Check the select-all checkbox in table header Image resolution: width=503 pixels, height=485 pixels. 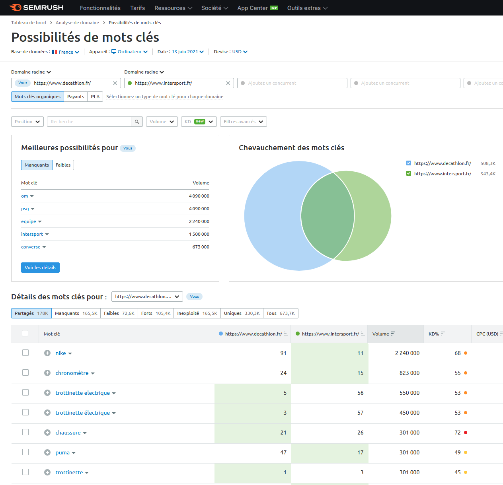pos(25,333)
